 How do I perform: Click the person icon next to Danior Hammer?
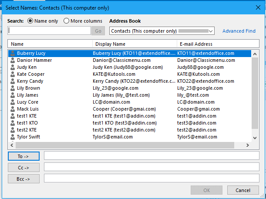click(x=13, y=60)
